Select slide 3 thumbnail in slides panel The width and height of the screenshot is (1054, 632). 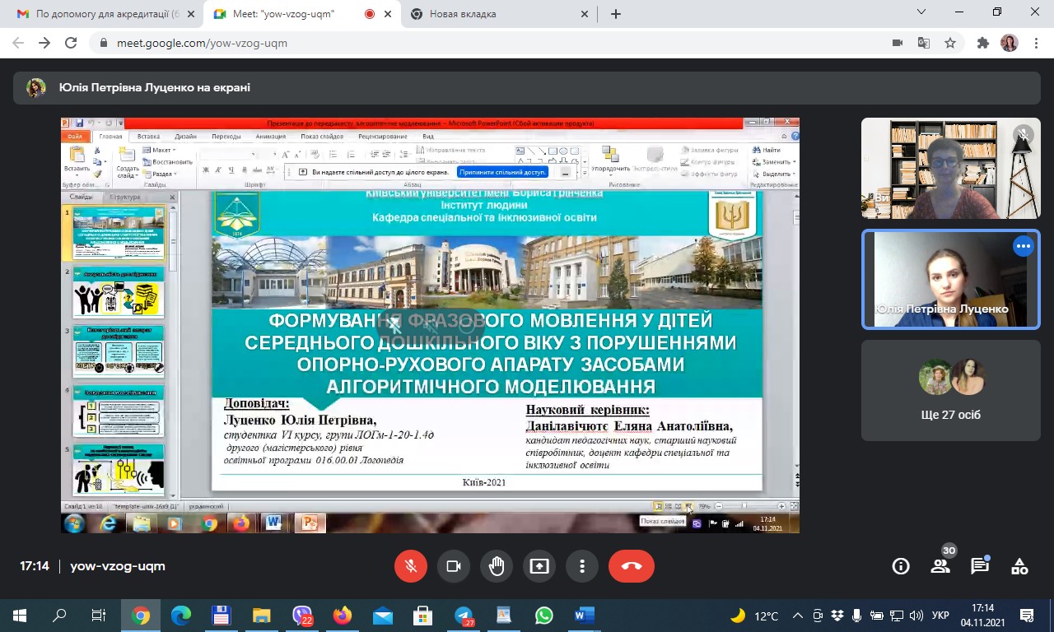(x=118, y=354)
